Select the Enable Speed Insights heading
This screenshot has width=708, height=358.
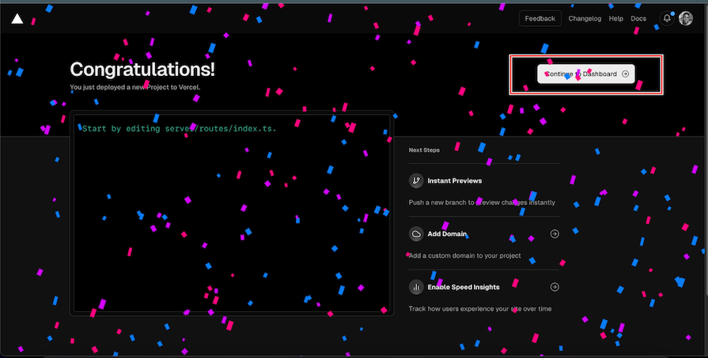(x=464, y=287)
